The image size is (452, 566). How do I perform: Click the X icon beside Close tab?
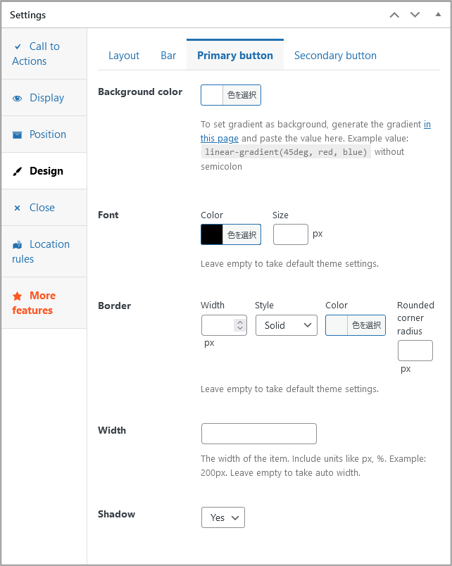[17, 208]
